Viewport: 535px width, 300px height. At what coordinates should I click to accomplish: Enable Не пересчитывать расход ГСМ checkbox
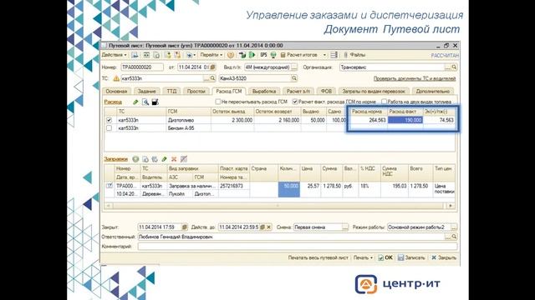point(218,102)
